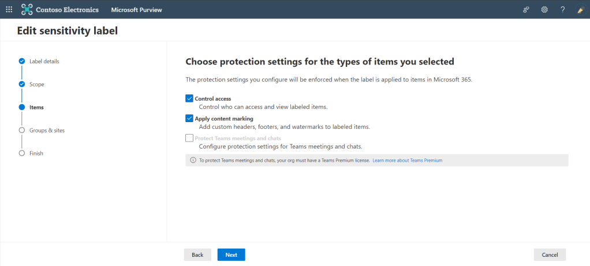The height and width of the screenshot is (266, 590).
Task: Click the completed Scope step checkmark
Action: (x=22, y=84)
